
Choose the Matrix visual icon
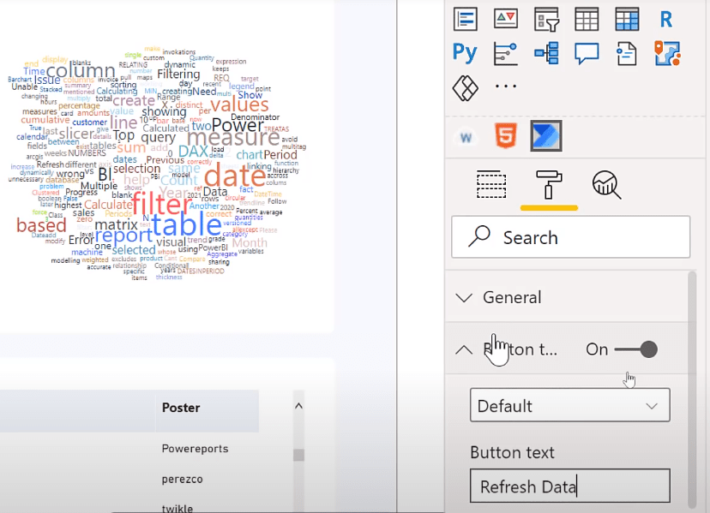[627, 20]
